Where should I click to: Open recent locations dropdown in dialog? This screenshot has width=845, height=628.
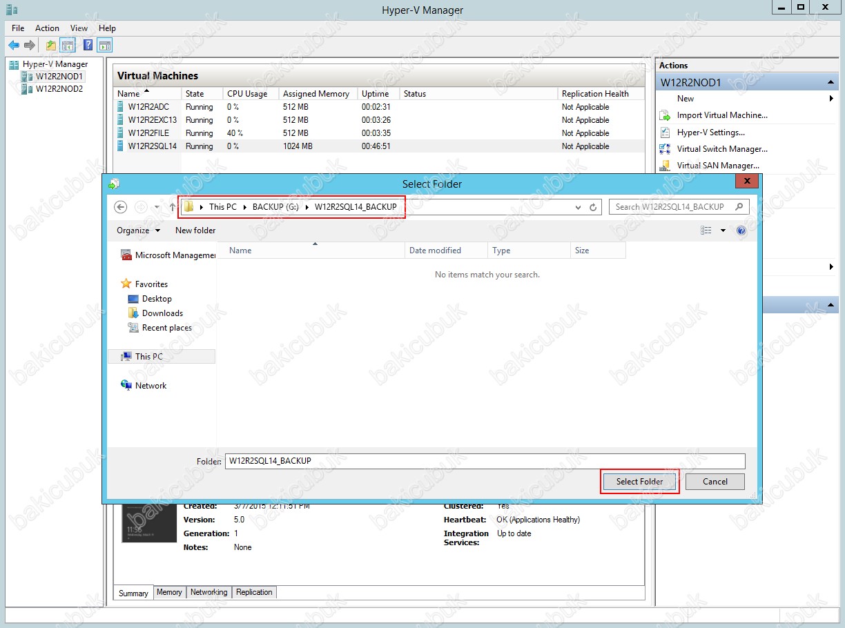pos(157,207)
